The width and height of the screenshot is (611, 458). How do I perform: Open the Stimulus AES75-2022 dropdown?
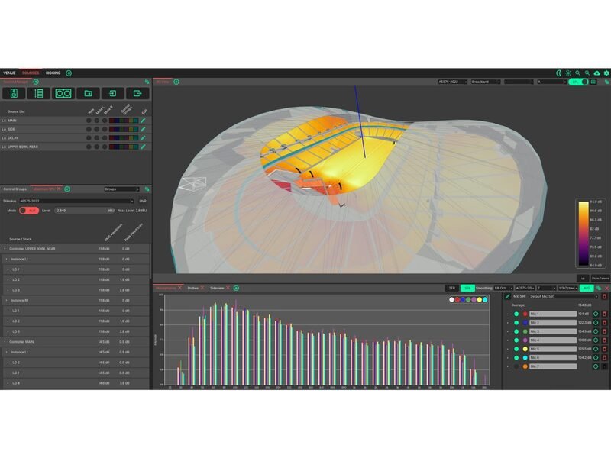pyautogui.click(x=76, y=201)
